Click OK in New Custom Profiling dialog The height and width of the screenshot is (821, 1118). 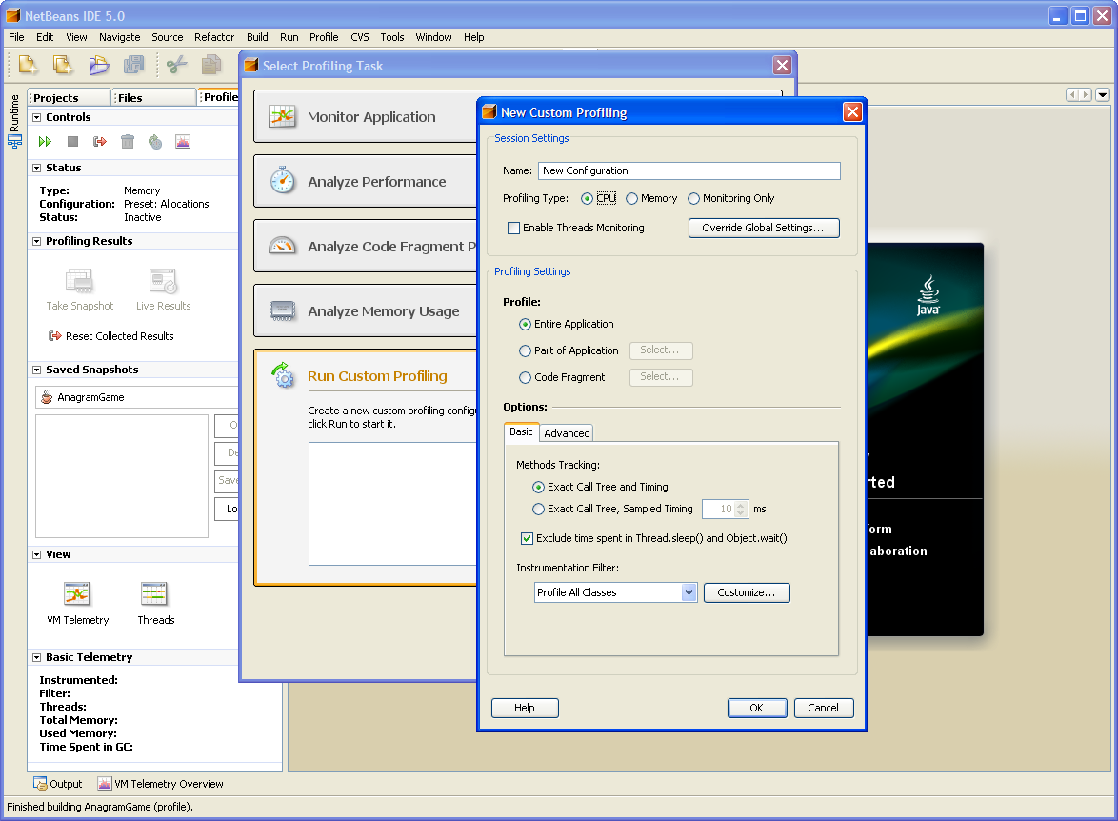point(756,708)
